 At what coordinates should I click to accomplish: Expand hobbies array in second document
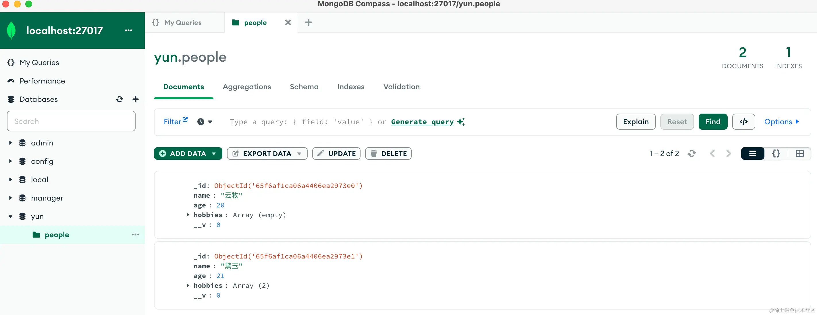click(188, 285)
